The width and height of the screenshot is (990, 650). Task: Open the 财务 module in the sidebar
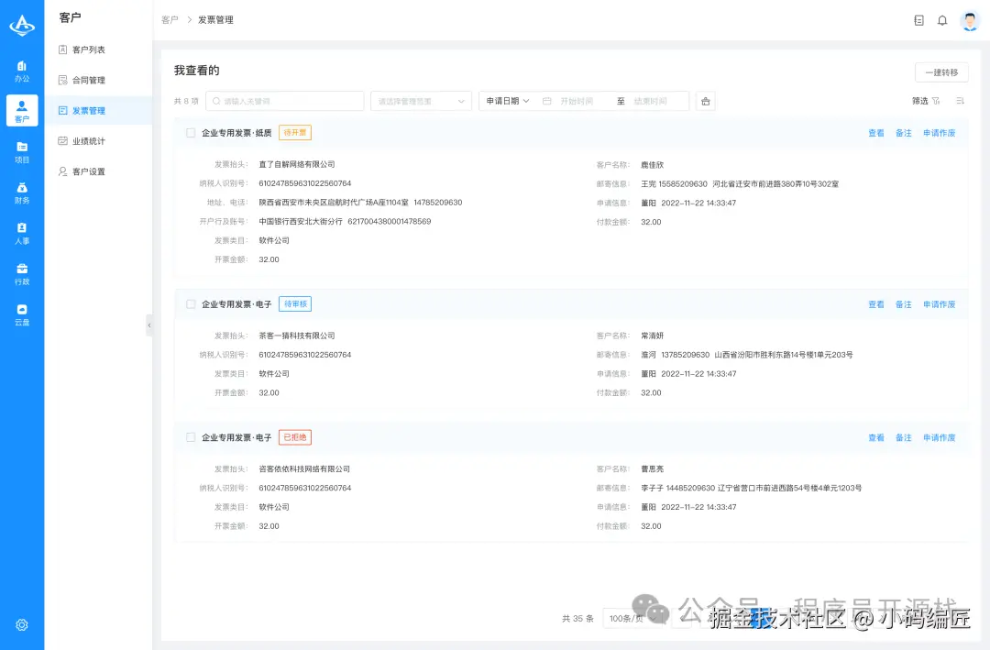coord(22,193)
